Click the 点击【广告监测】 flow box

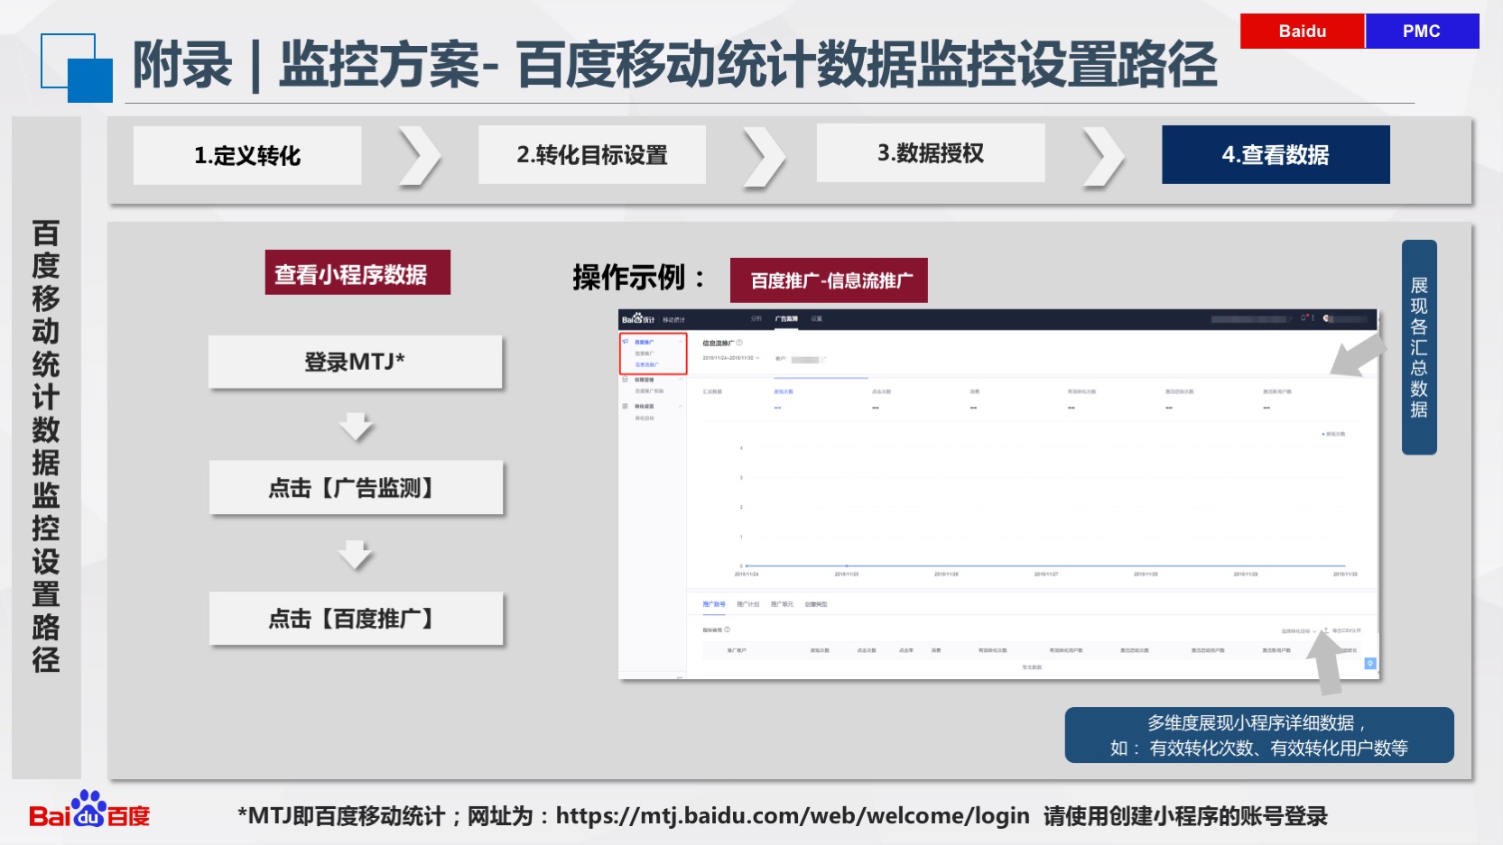click(356, 488)
